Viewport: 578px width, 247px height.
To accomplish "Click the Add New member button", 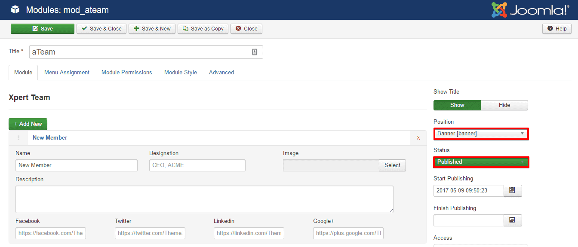I will point(28,124).
